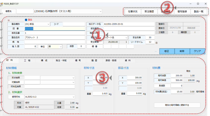Click the 図番 field with 2222222
The image size is (210, 116).
click(x=55, y=29)
